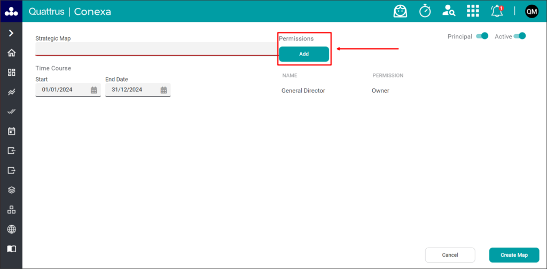Click the stopwatch timer icon in header
The height and width of the screenshot is (269, 547).
(425, 11)
